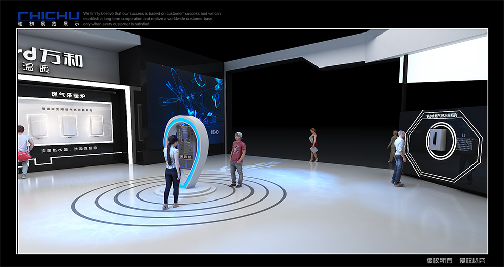Screen dimensions: 504x267
Task: Click the man with the red shoulder bag
Action: (x=24, y=152)
